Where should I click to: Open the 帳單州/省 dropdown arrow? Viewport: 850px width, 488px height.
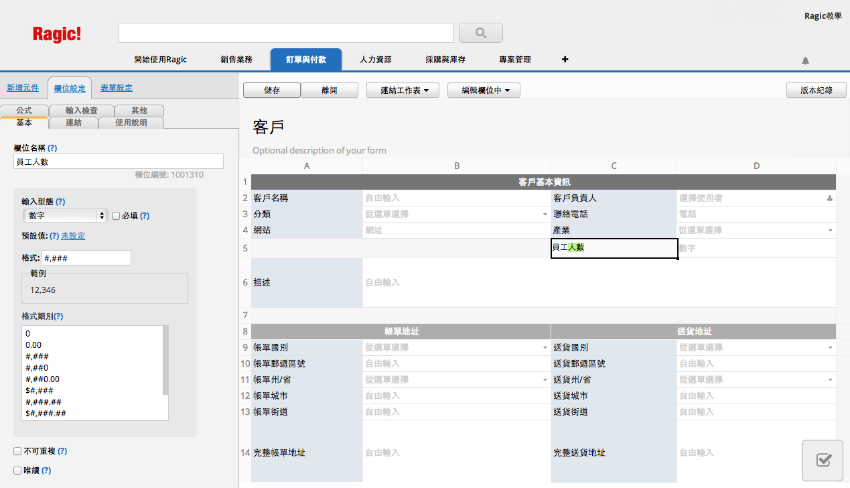[x=545, y=380]
